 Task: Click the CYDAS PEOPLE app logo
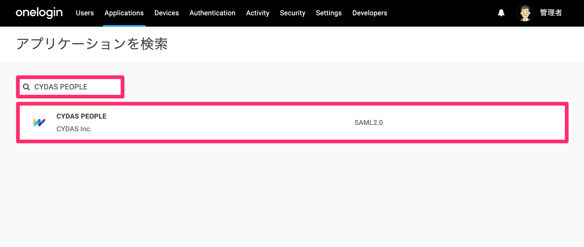pos(39,122)
